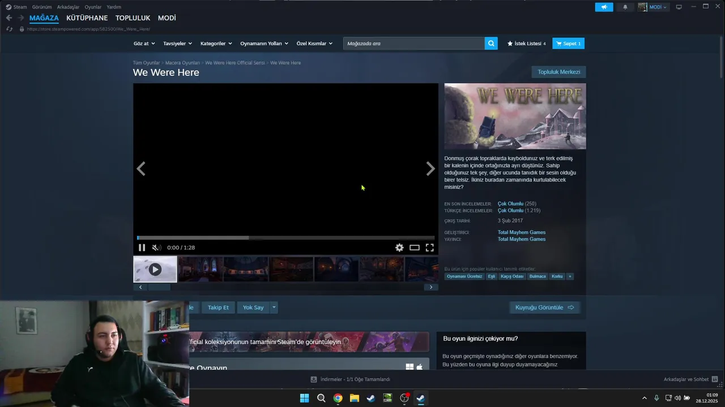Click the Macera Oyunları breadcrumb
The image size is (725, 407).
pyautogui.click(x=182, y=63)
